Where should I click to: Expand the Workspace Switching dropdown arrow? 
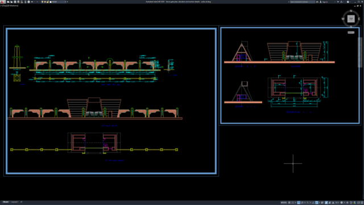[x=345, y=203]
